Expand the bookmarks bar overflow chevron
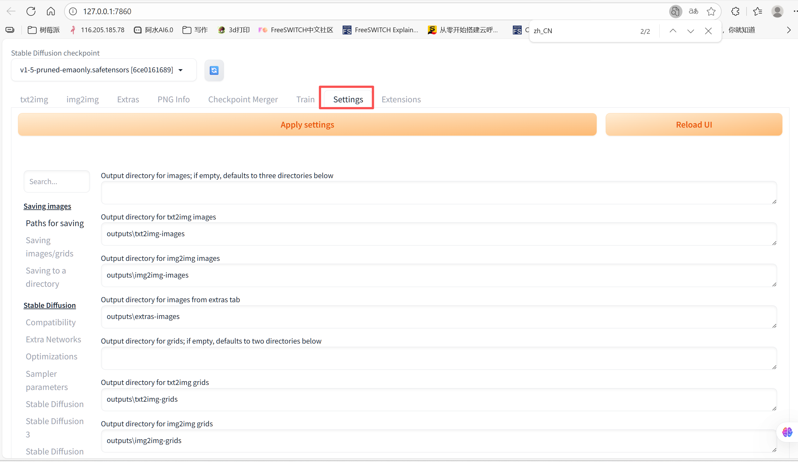The width and height of the screenshot is (798, 462). pos(789,30)
